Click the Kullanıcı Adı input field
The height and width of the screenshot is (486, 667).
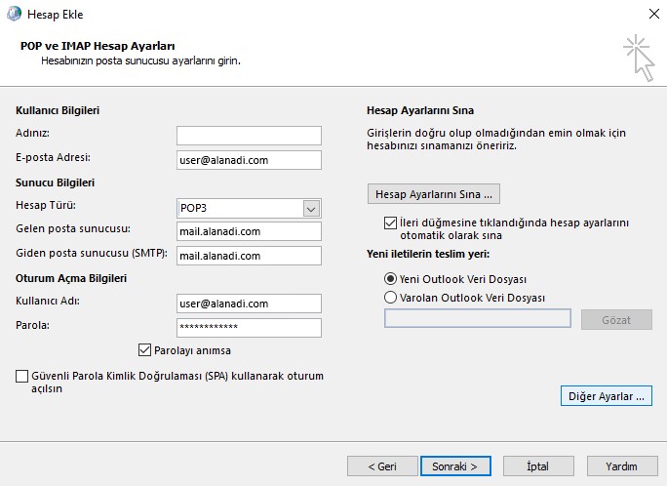pos(249,304)
